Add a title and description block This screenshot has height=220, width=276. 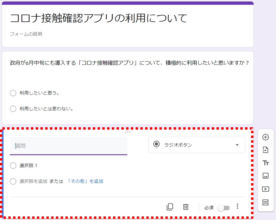tap(266, 163)
